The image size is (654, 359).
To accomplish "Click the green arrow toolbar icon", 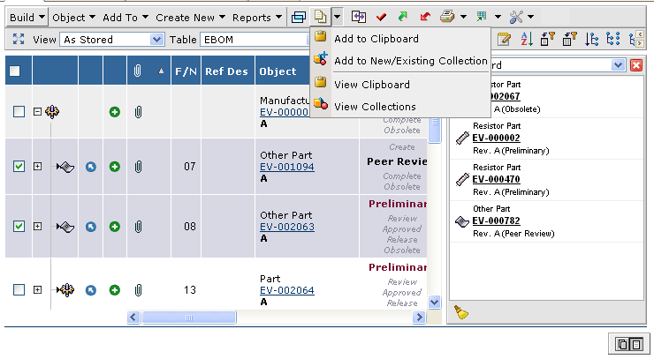I will (x=403, y=17).
